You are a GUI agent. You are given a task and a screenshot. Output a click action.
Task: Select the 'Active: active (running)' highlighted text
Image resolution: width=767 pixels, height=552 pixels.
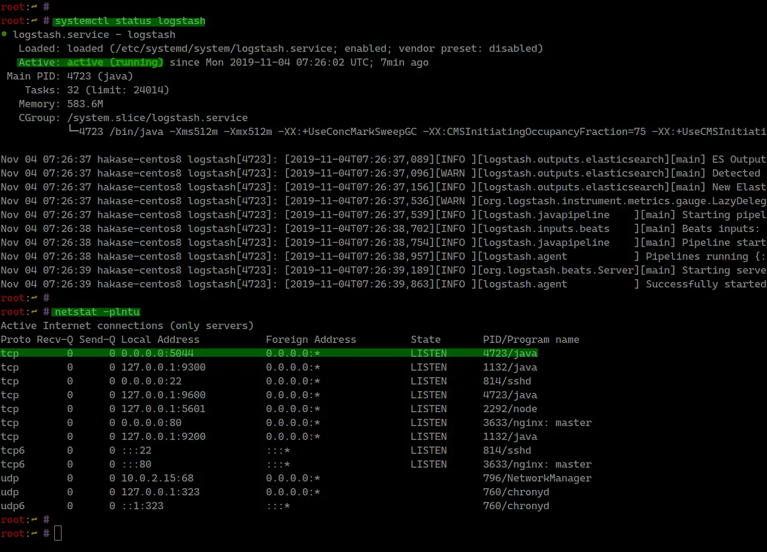coord(90,63)
